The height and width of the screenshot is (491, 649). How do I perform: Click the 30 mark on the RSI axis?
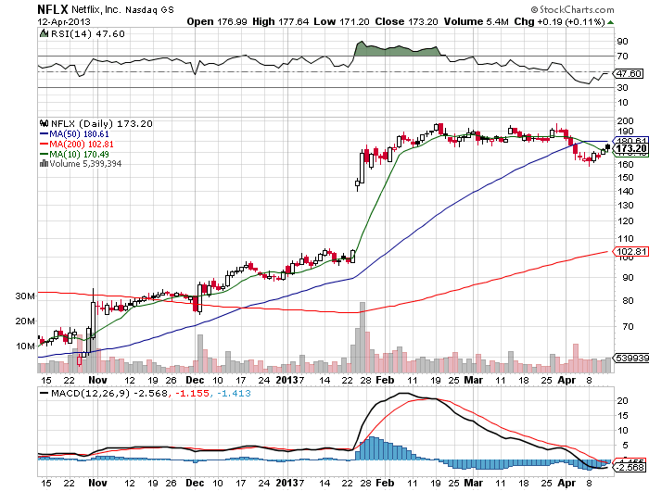(622, 87)
